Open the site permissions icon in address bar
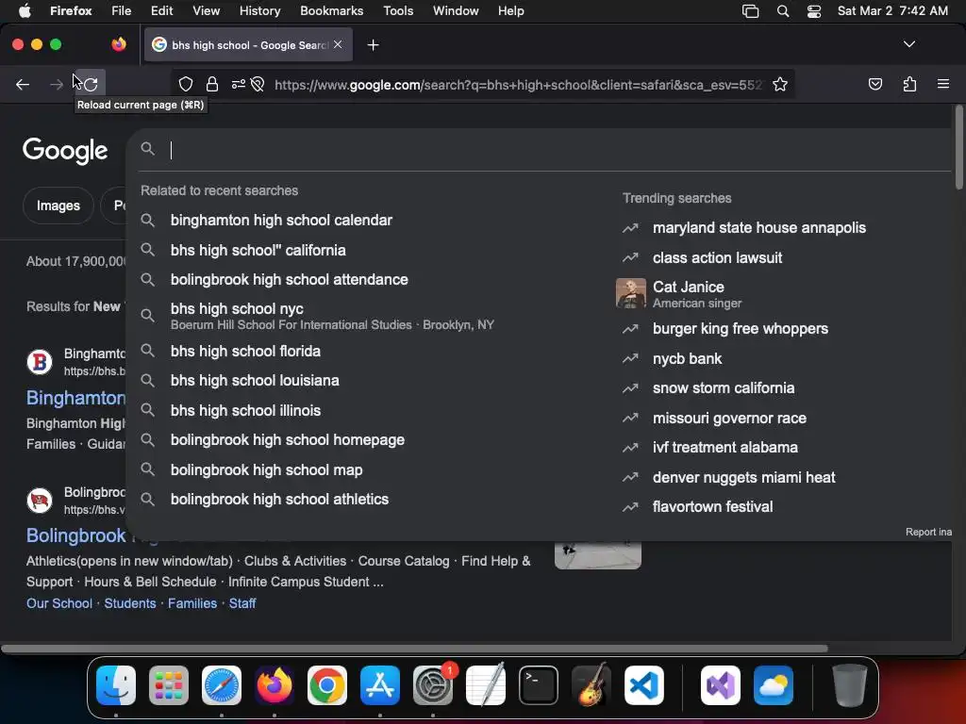This screenshot has width=966, height=724. click(x=239, y=84)
